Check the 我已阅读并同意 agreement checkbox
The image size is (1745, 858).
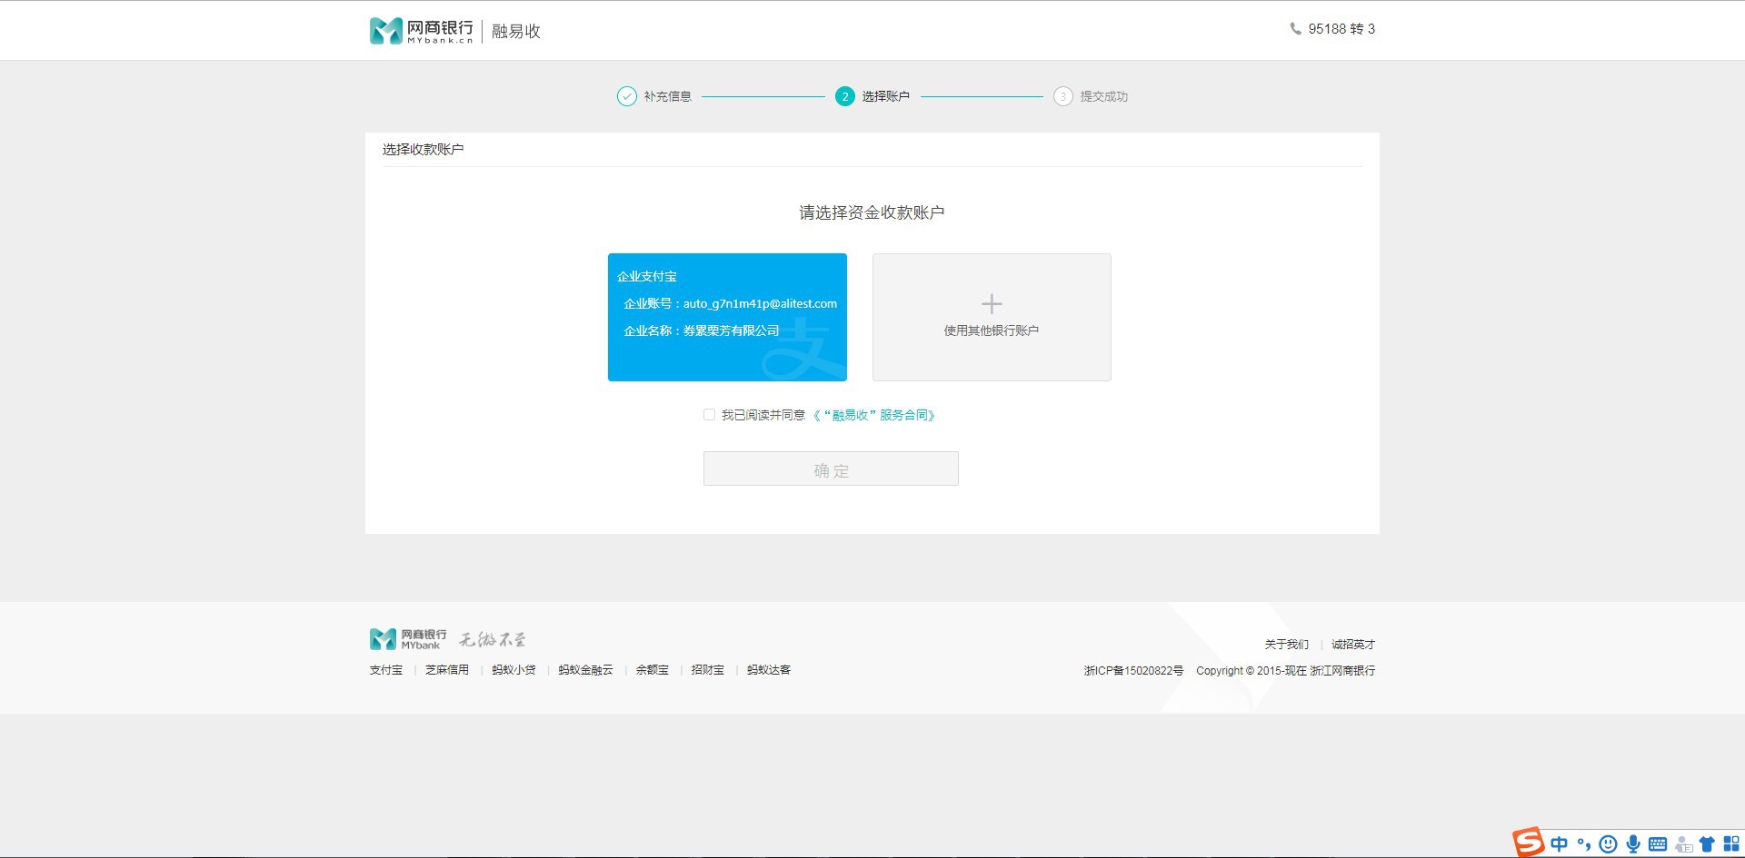(x=709, y=415)
